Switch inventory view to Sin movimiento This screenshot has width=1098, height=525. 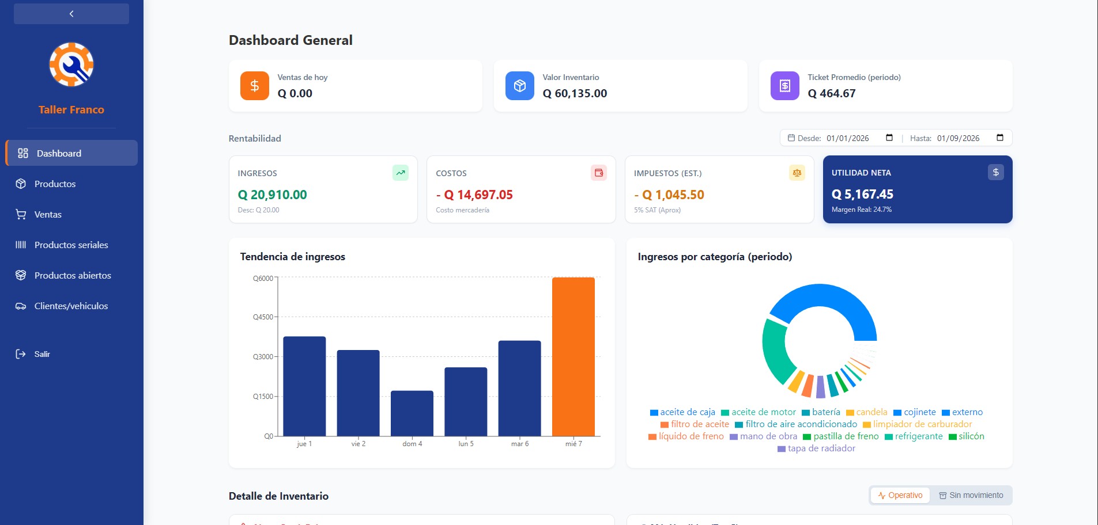[971, 495]
